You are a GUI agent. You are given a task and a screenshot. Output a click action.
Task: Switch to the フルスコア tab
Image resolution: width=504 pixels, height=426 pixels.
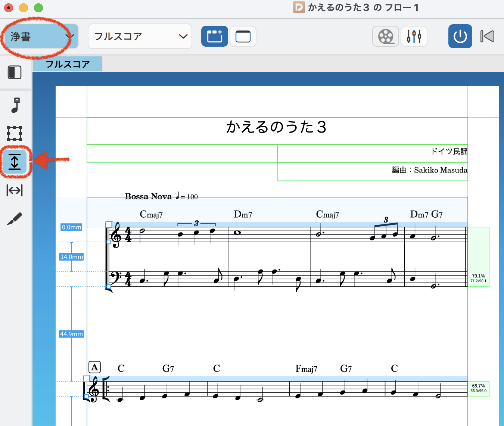(x=68, y=64)
